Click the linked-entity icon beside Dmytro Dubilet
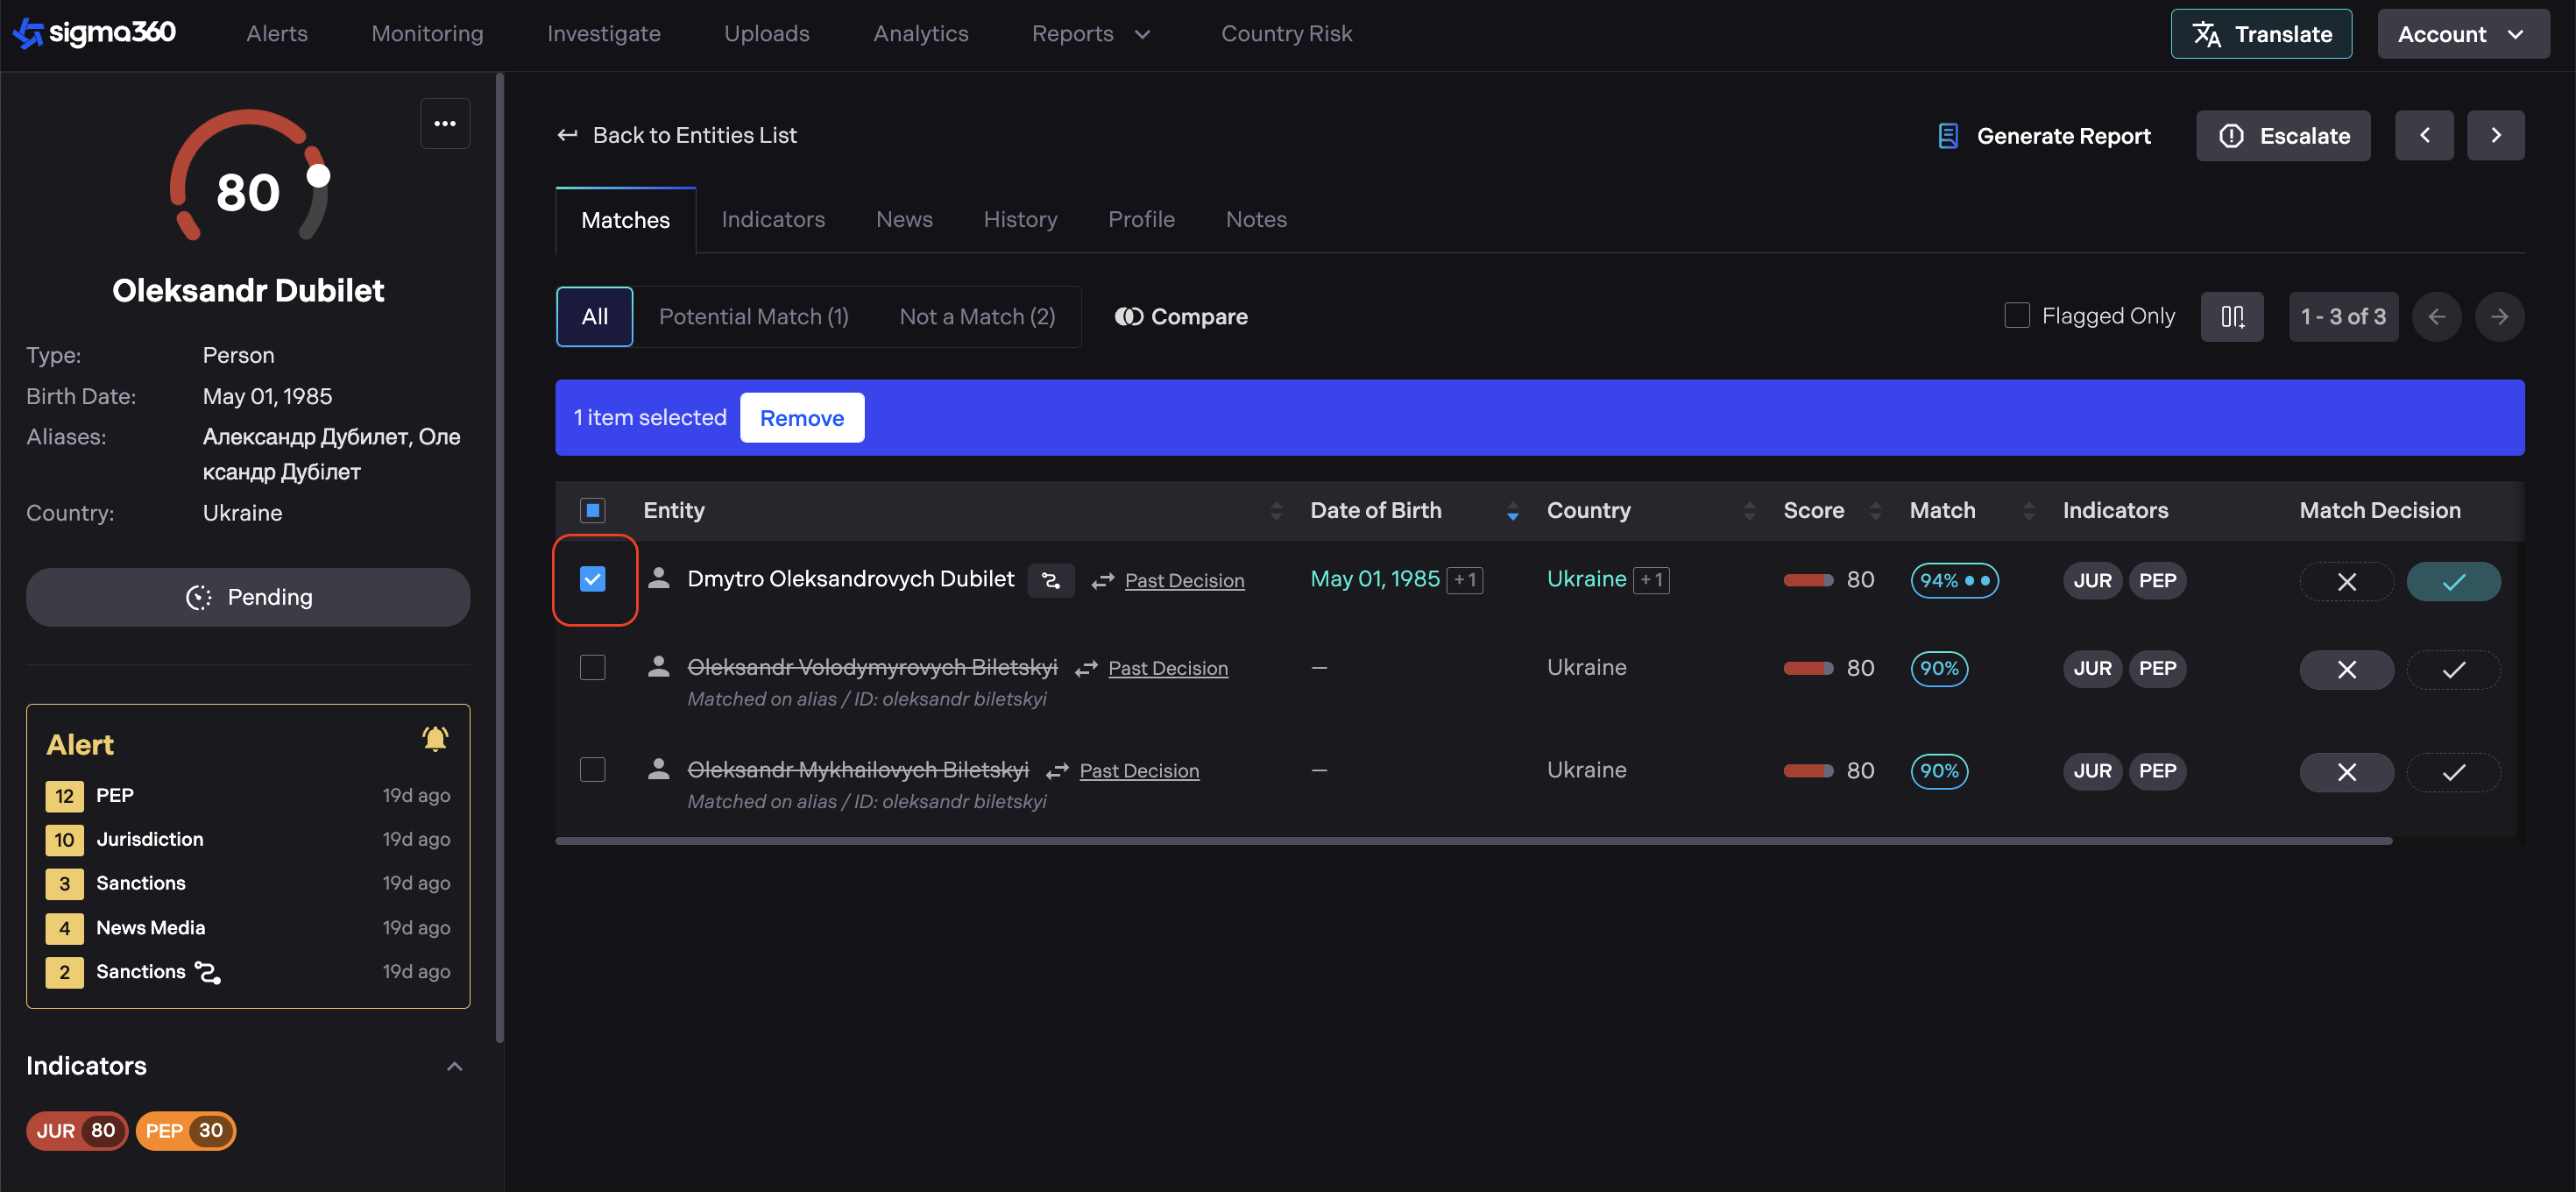The height and width of the screenshot is (1192, 2576). 1050,580
